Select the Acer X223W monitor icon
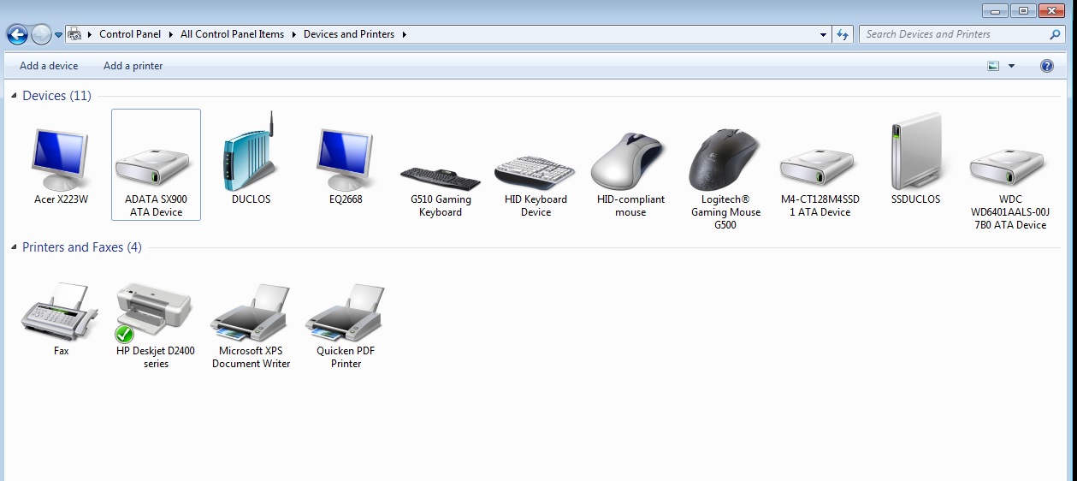The image size is (1077, 481). click(61, 159)
